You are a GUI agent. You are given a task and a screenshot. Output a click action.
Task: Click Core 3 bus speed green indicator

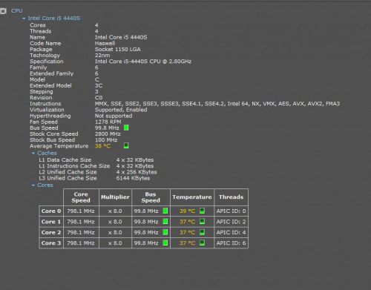[165, 243]
